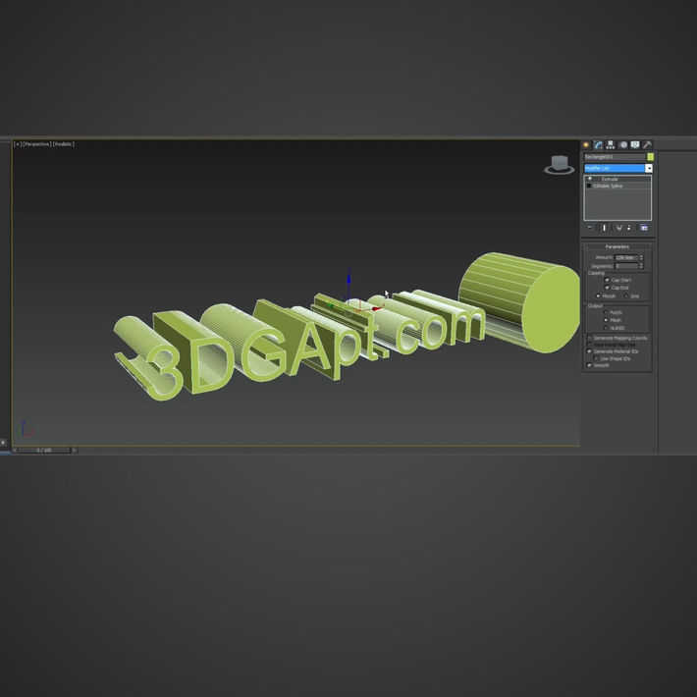Open the Realistic shading label menu
This screenshot has width=697, height=697.
point(64,144)
